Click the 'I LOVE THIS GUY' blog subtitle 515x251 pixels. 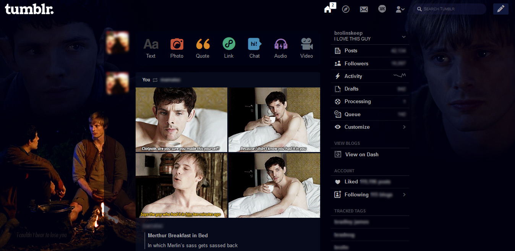pyautogui.click(x=352, y=39)
